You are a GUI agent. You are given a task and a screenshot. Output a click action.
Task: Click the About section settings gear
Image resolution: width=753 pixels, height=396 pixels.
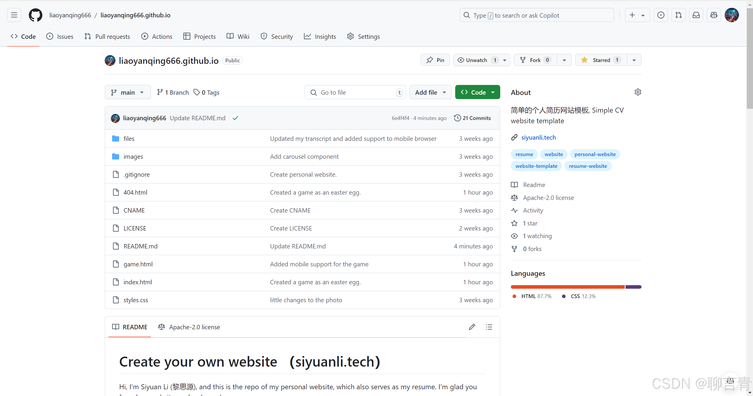tap(638, 92)
